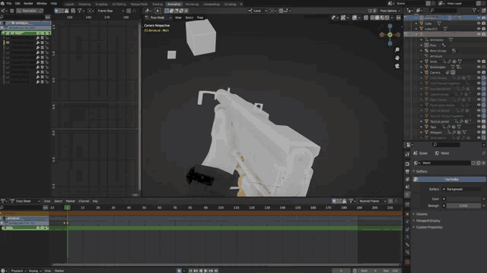Expand the Viewport Display panel

tap(428, 221)
